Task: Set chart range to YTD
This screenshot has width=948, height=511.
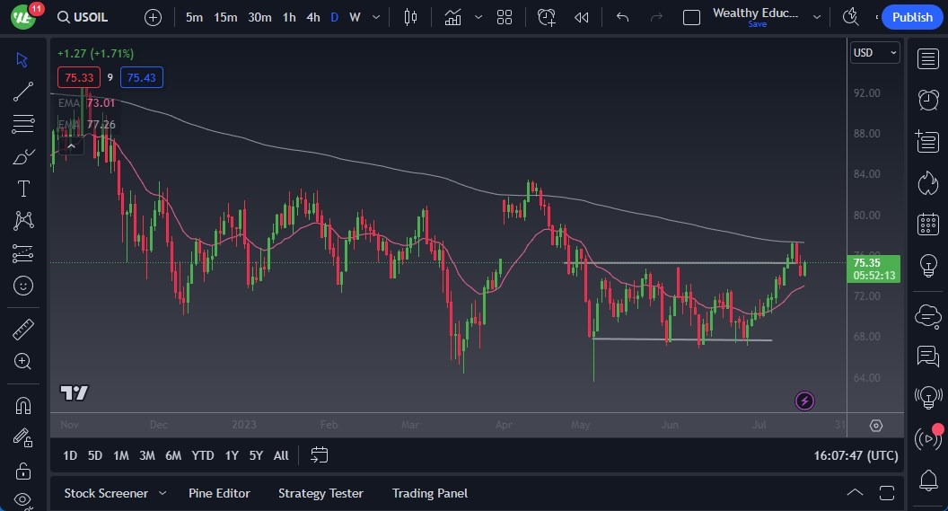Action: (x=203, y=455)
